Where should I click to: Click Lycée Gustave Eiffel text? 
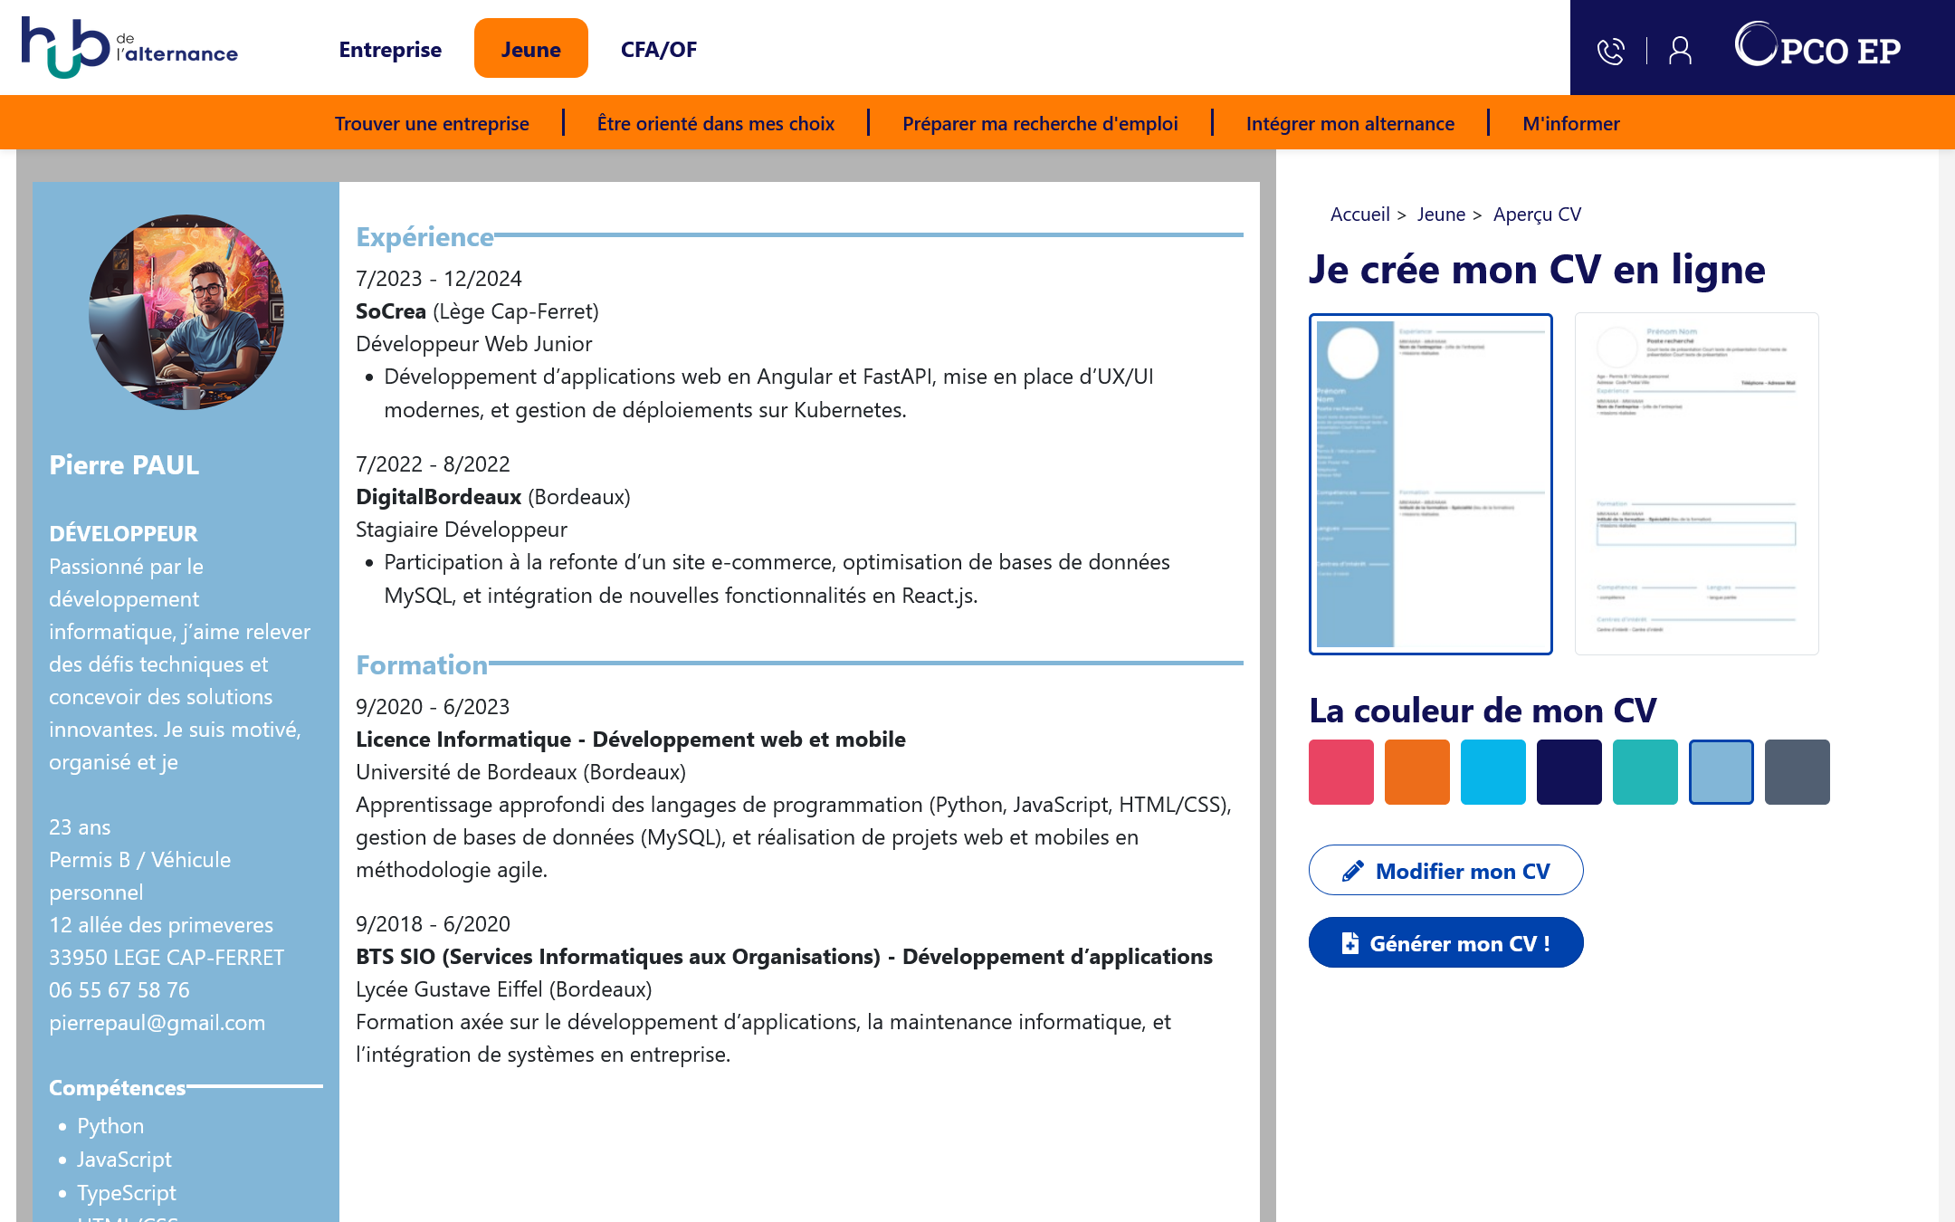click(504, 989)
